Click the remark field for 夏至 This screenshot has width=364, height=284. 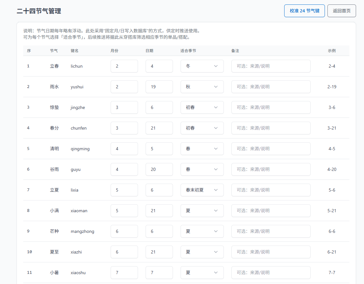tap(271, 252)
